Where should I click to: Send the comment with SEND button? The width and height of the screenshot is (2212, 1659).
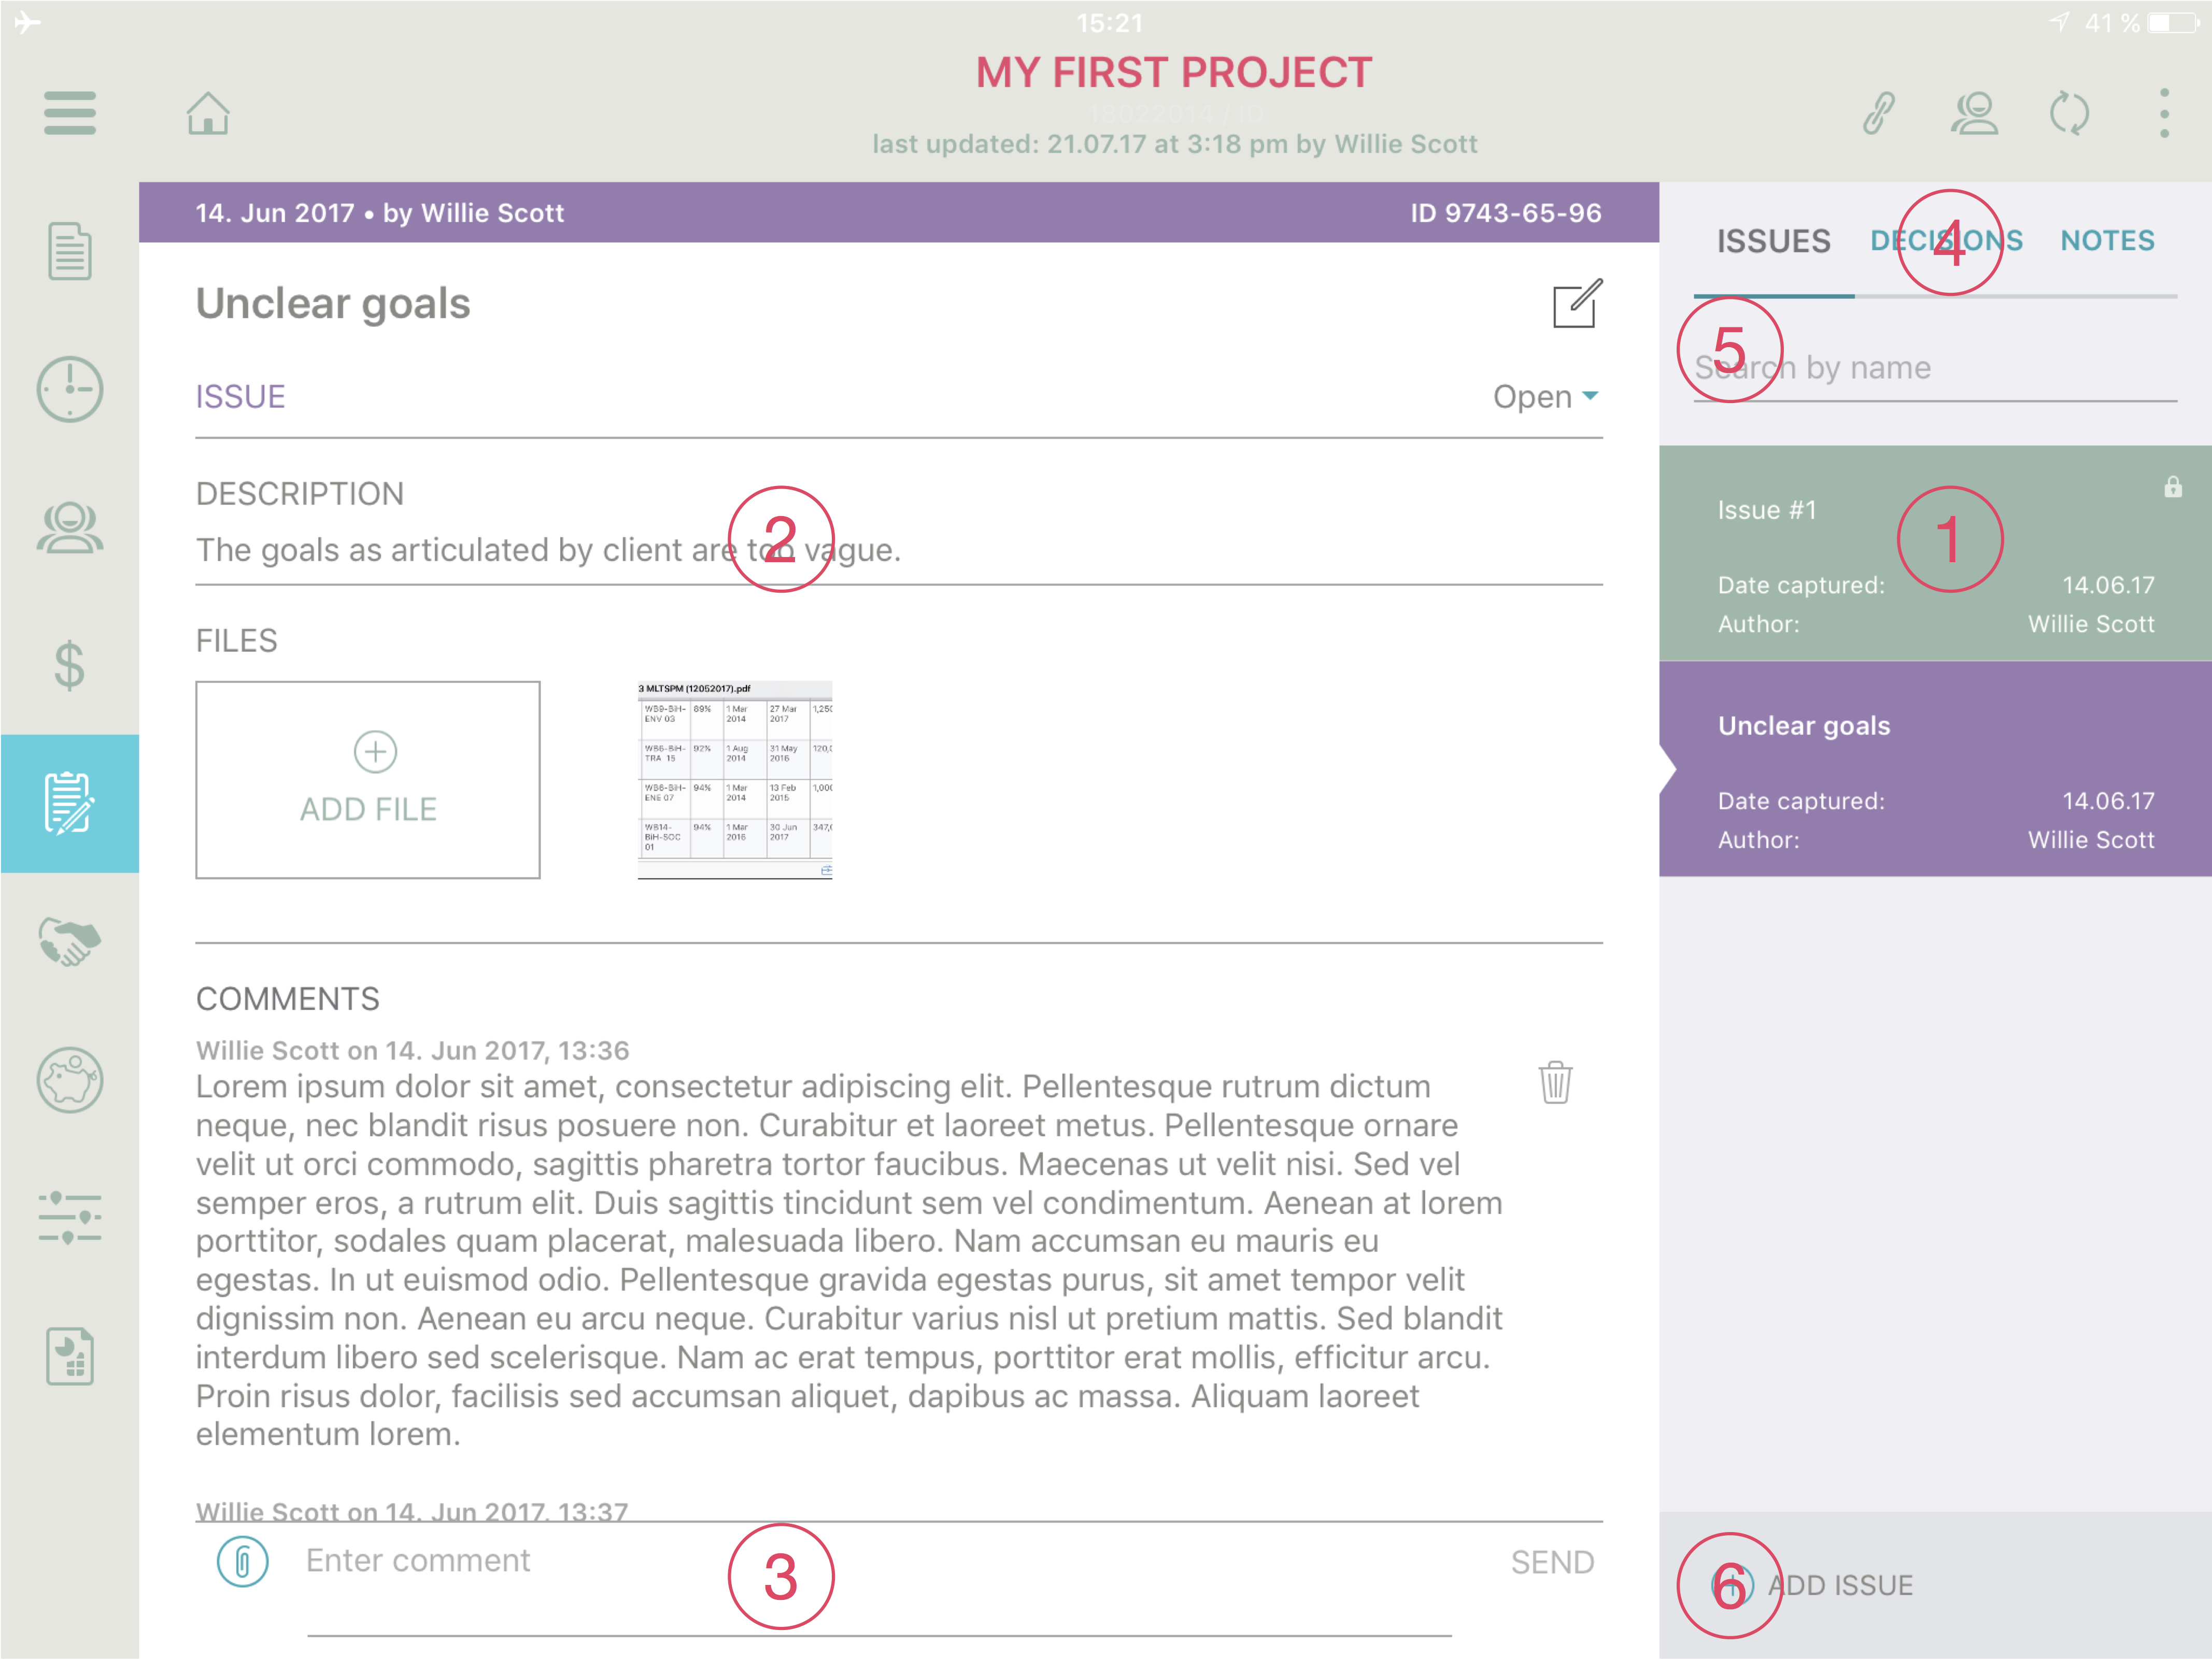pos(1552,1562)
